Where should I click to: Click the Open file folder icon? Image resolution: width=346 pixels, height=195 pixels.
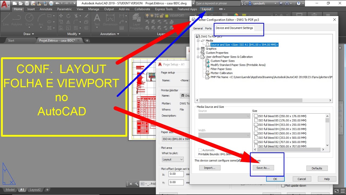(x=21, y=3)
